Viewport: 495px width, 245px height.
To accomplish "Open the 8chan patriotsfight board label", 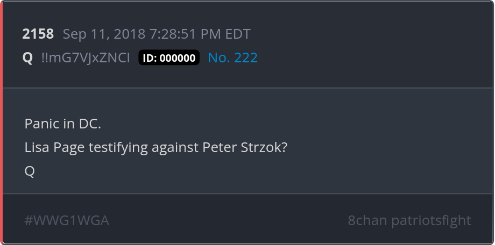I will click(409, 220).
